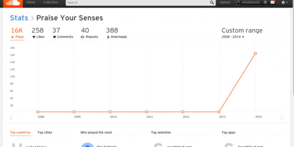Open the settings gear menu
294x147 pixels.
pyautogui.click(x=284, y=3)
